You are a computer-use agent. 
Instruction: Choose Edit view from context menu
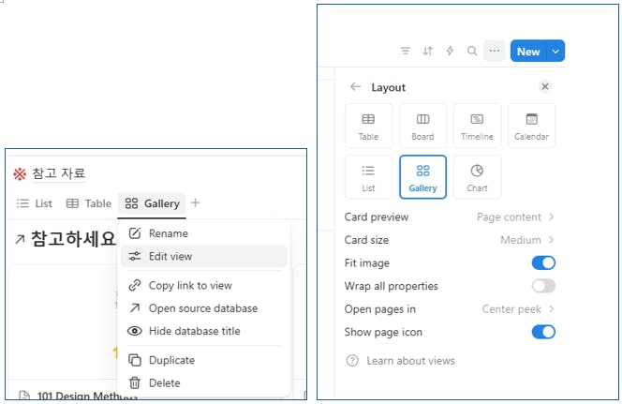click(170, 256)
